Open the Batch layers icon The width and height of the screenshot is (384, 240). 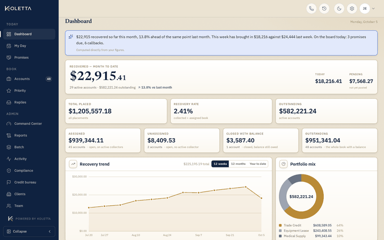9,147
